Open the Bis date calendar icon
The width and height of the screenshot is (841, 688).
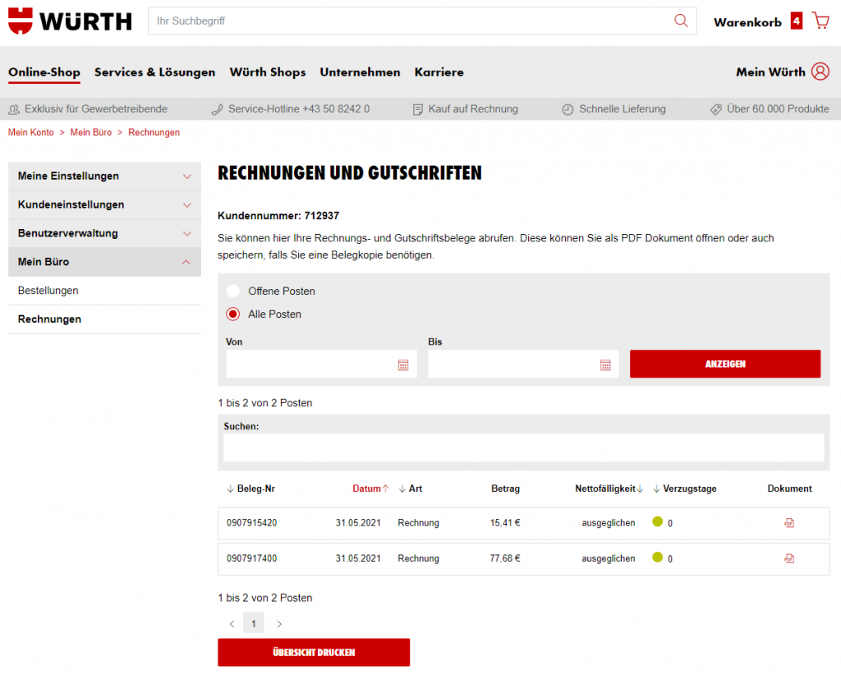605,365
